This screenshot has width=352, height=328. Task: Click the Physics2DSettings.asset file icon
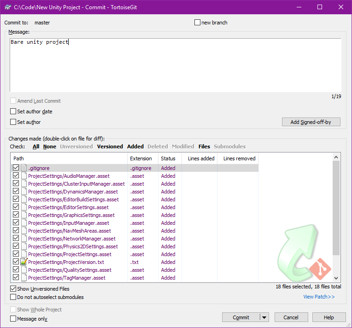click(x=24, y=246)
